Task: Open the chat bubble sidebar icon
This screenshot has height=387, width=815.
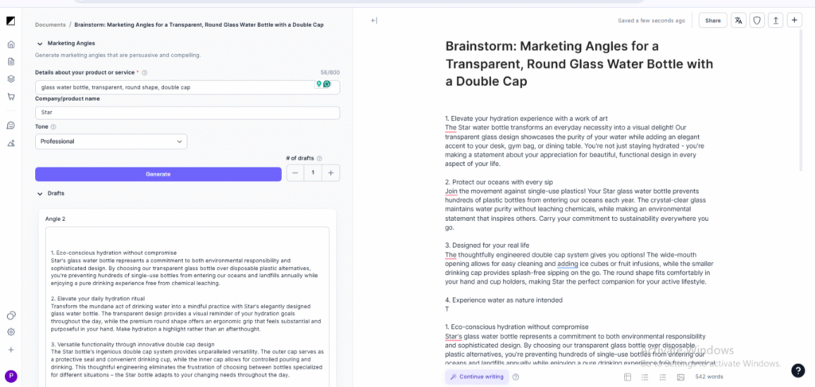Action: pos(11,126)
